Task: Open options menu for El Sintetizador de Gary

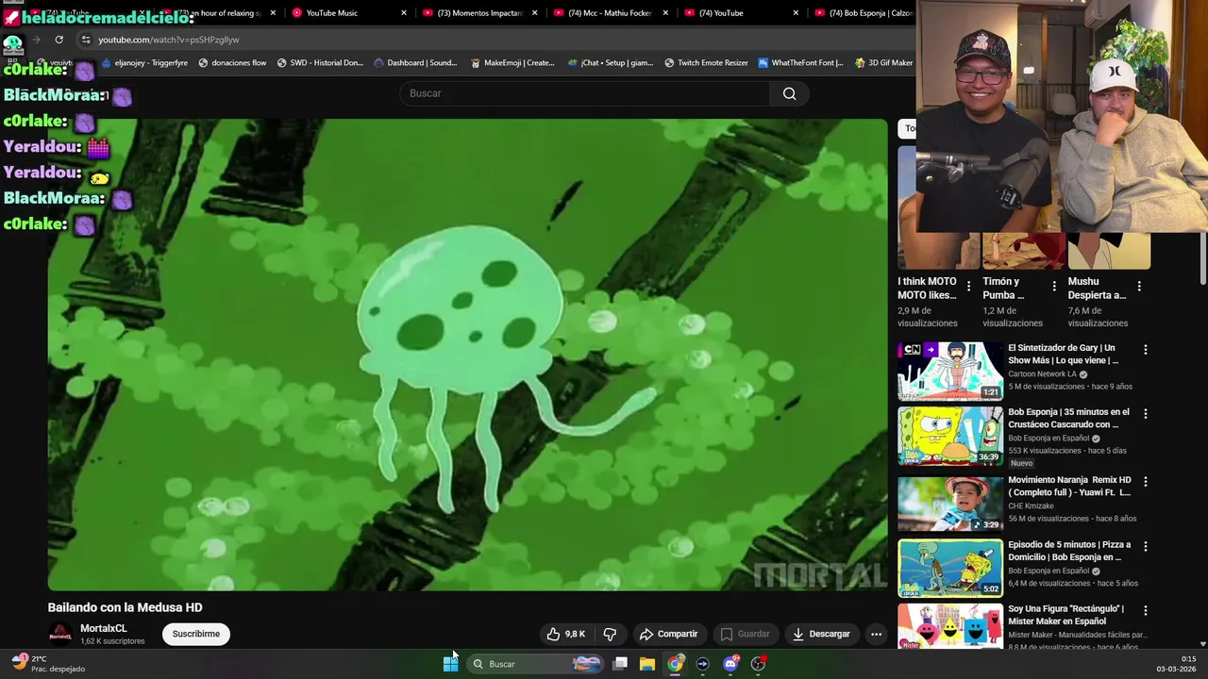Action: tap(1146, 350)
